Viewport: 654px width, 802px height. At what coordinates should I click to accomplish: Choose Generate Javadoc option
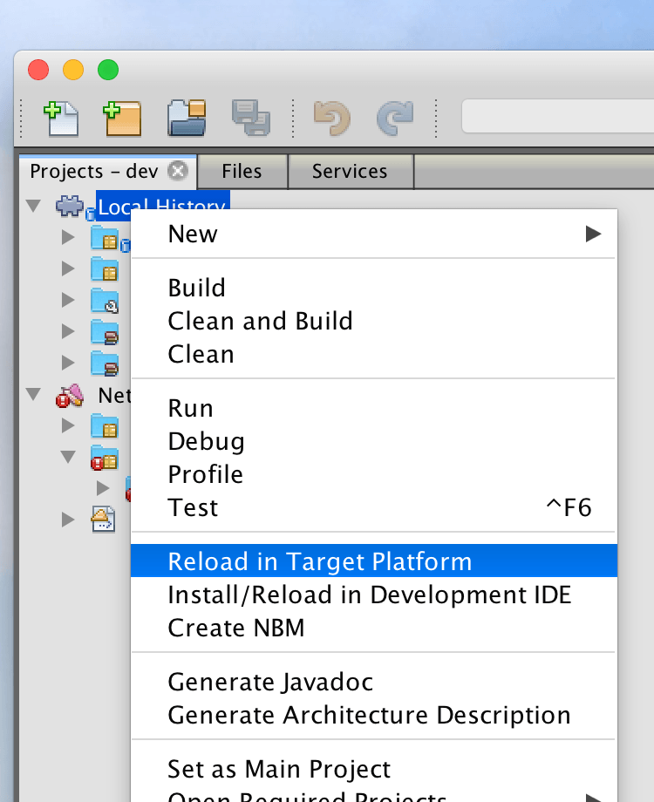click(270, 682)
